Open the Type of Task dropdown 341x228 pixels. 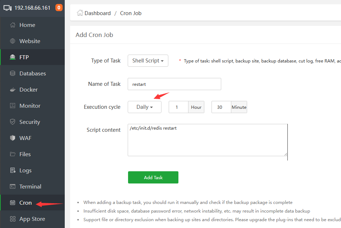pos(148,61)
